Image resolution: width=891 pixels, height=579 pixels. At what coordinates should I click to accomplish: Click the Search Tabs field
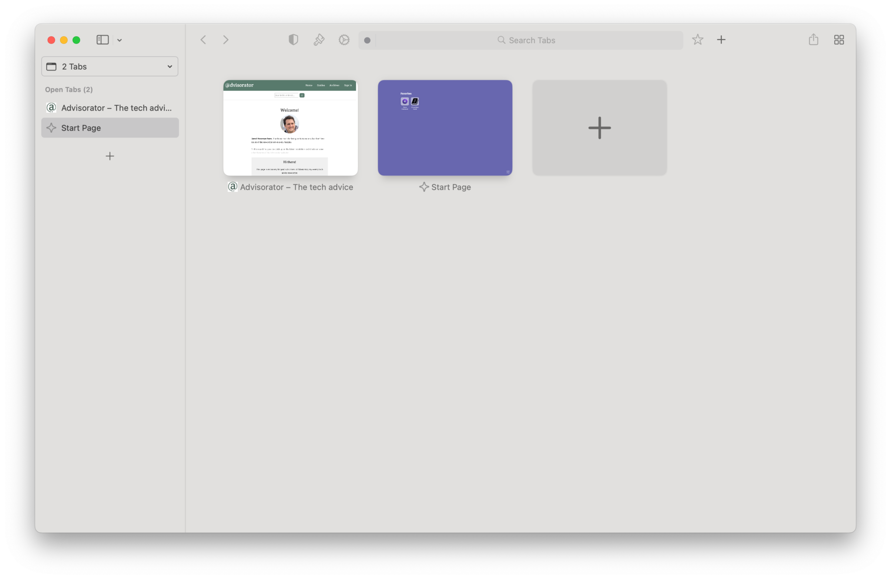coord(526,40)
